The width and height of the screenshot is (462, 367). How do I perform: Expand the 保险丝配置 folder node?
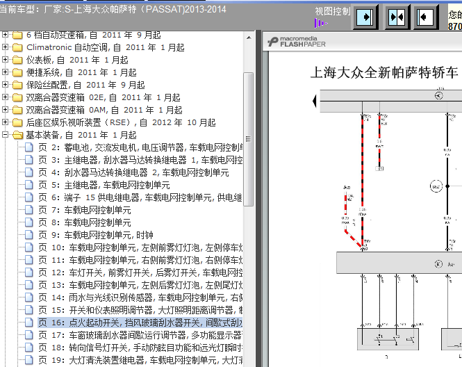[5, 85]
